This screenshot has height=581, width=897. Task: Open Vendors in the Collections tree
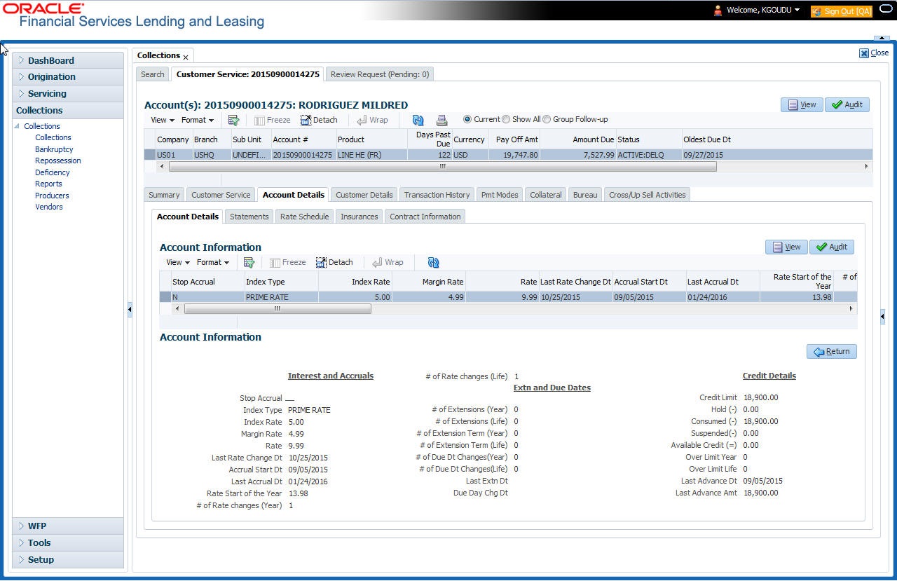pos(49,207)
